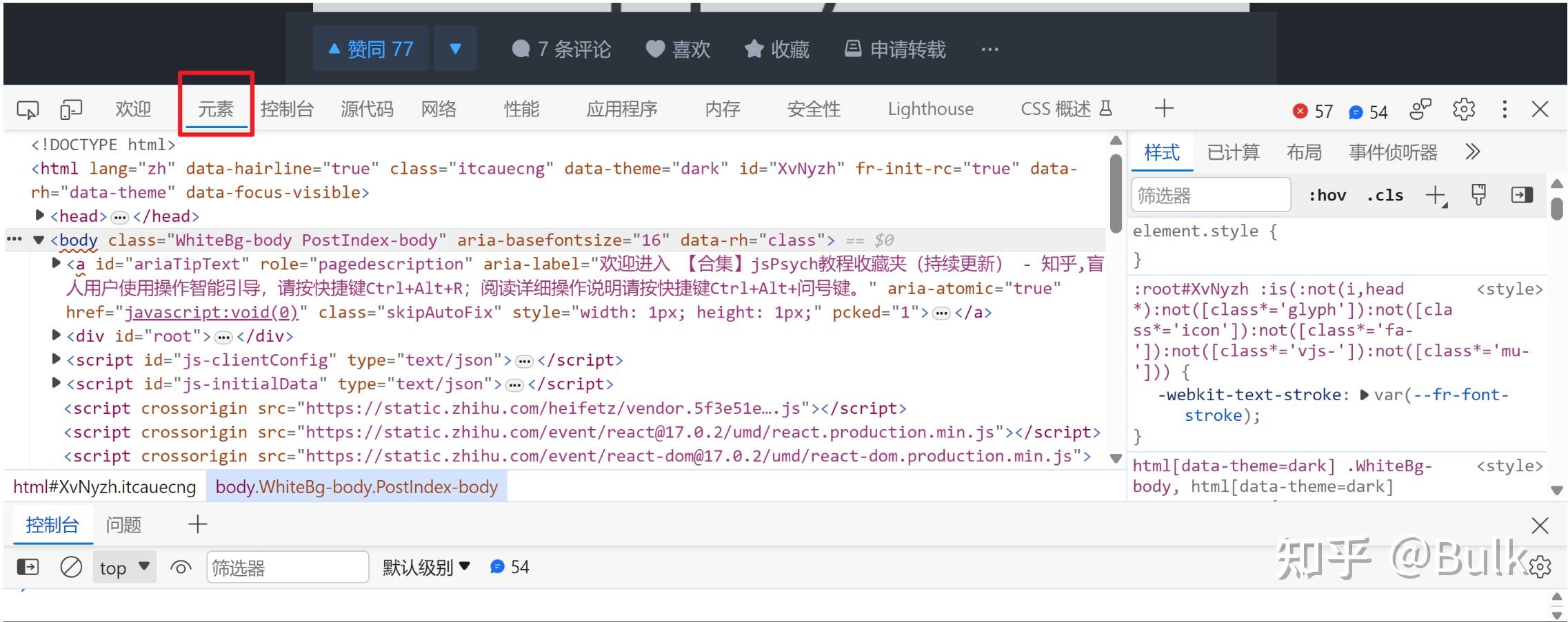Add a new style rule with plus icon
The height and width of the screenshot is (622, 1568).
click(x=1434, y=195)
